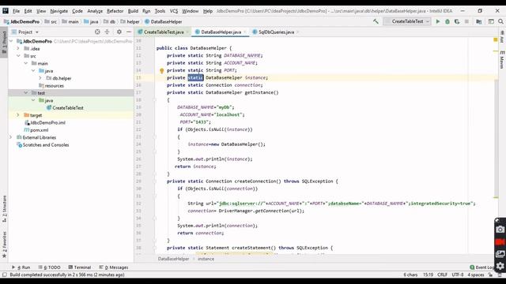Screen dimensions: 506x284
Task: Click the locate-file target icon in Project panel
Action: point(97,32)
